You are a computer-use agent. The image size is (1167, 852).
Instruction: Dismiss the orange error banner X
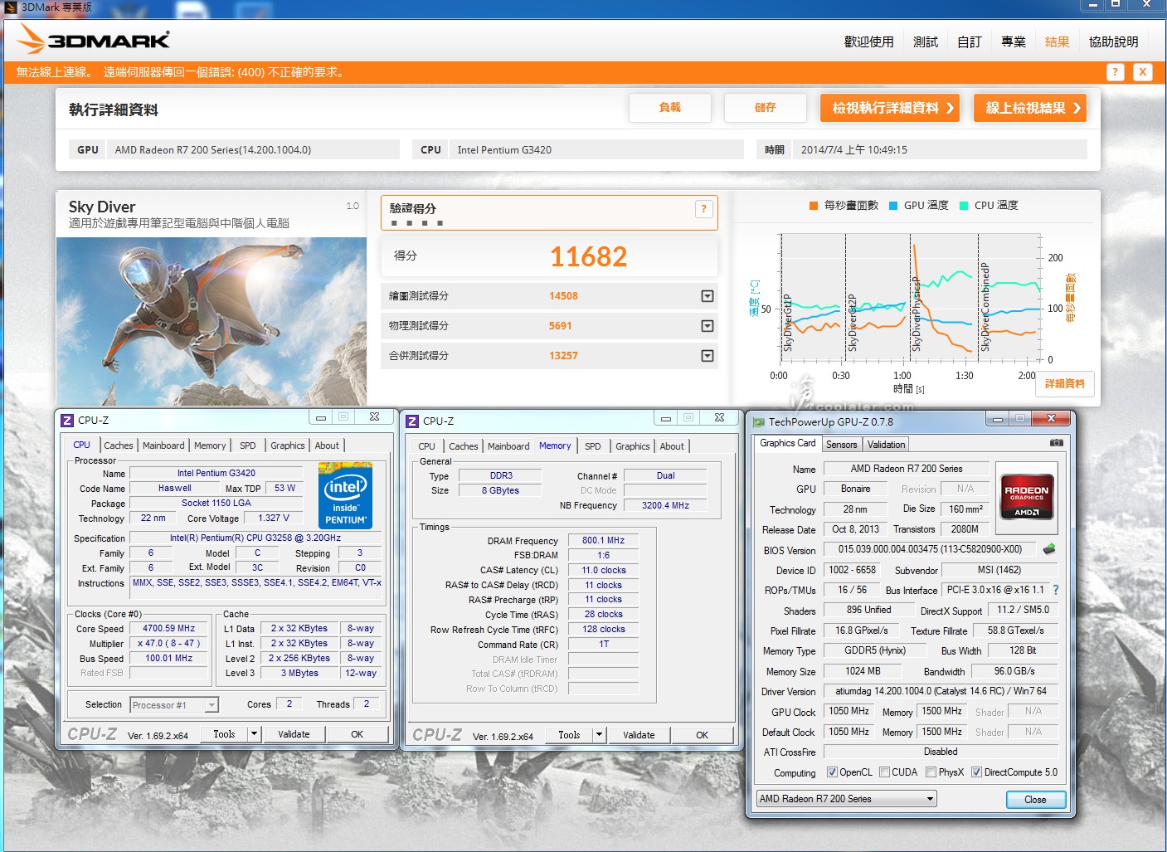pyautogui.click(x=1142, y=72)
